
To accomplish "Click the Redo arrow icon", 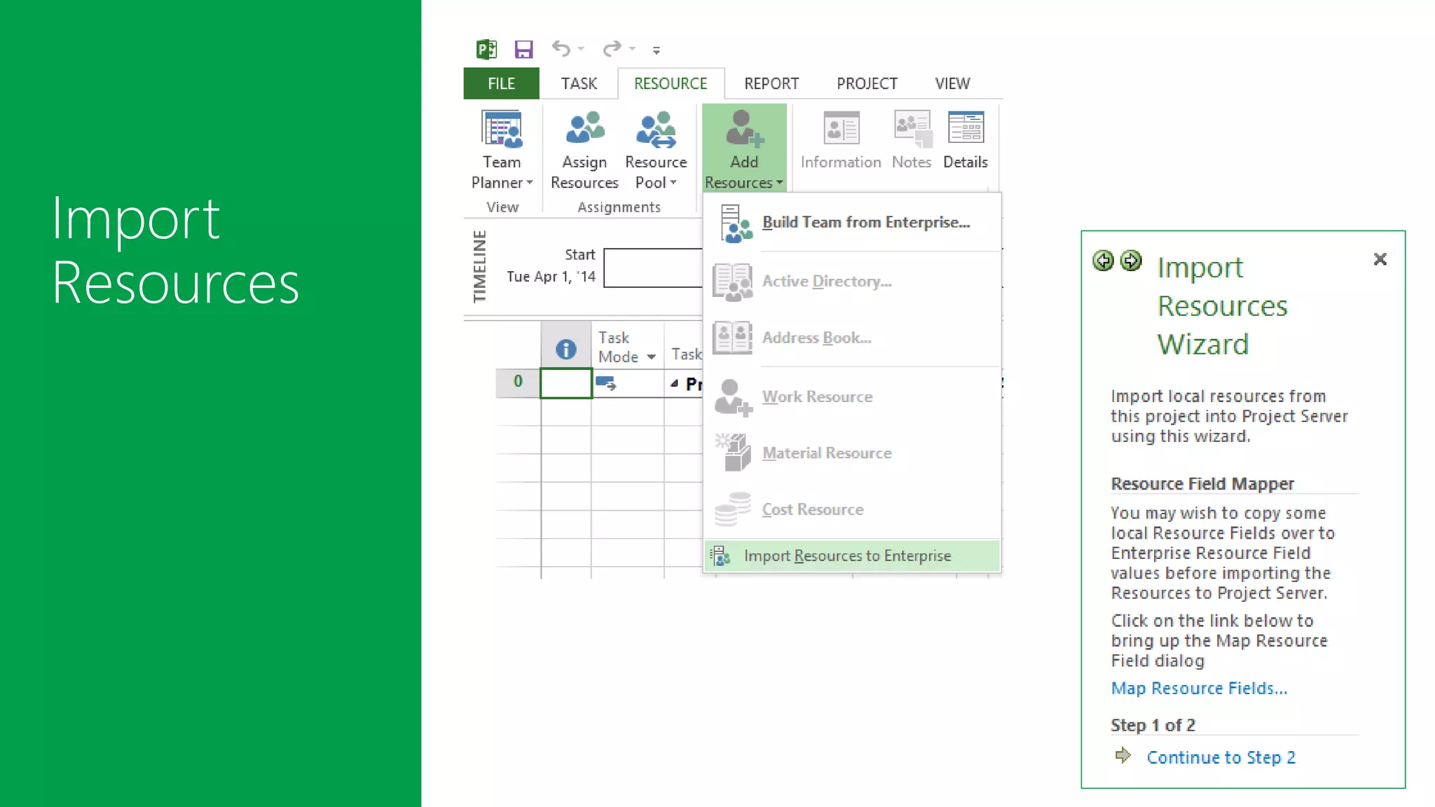I will (x=612, y=48).
